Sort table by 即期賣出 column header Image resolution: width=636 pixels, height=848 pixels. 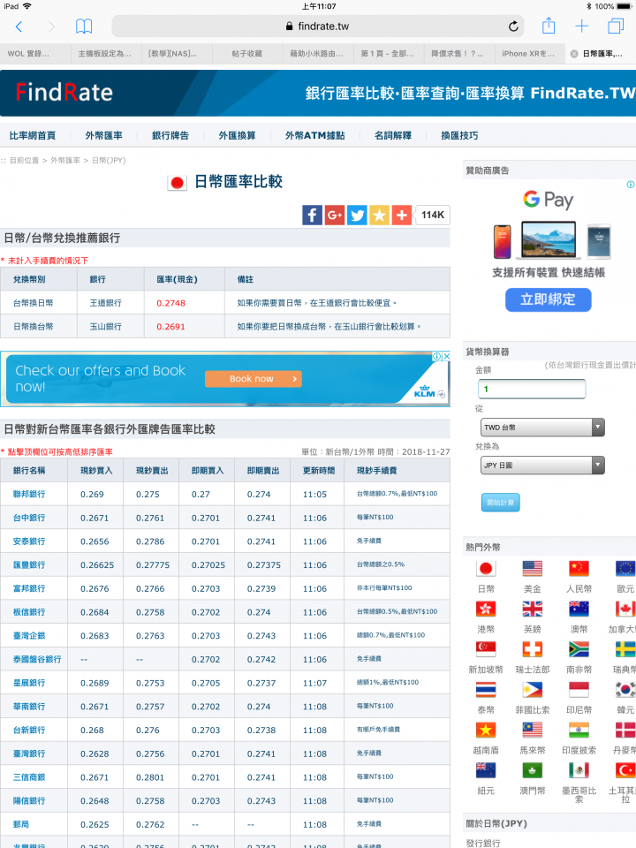coord(263,471)
